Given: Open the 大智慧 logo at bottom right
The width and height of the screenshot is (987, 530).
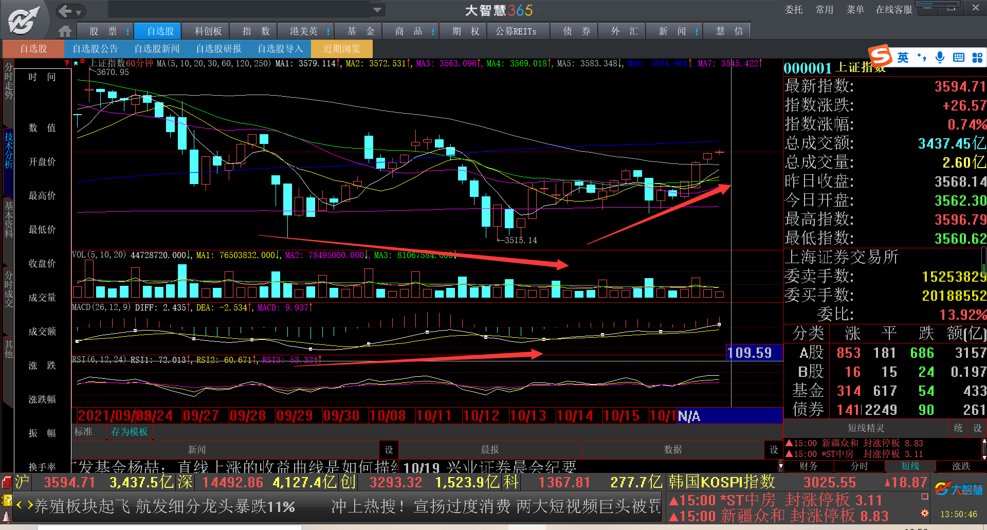Looking at the screenshot, I should (x=958, y=489).
